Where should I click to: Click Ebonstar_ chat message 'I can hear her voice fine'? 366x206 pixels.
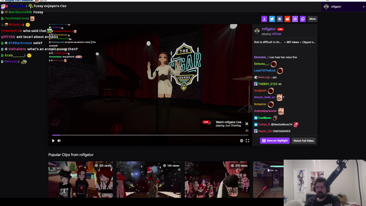coord(283,57)
